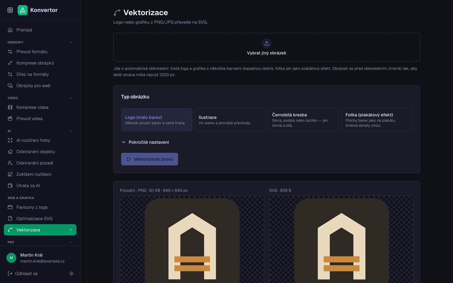Open Převod formátu icon
Image resolution: width=453 pixels, height=283 pixels.
point(10,52)
